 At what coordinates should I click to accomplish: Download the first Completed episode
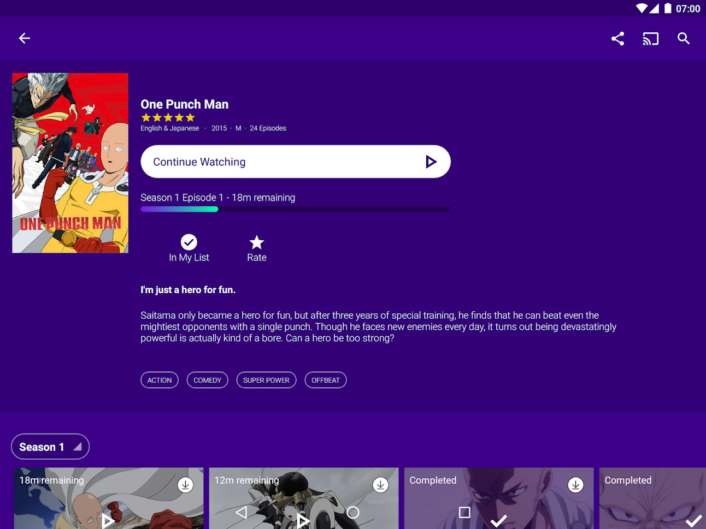(575, 485)
